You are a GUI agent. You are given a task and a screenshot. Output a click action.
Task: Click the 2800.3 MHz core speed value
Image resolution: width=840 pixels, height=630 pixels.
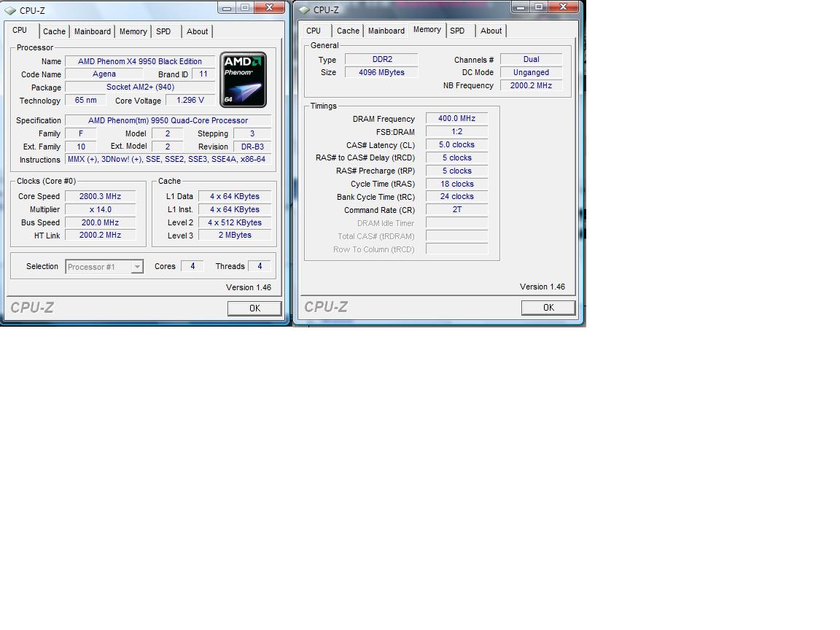[100, 196]
